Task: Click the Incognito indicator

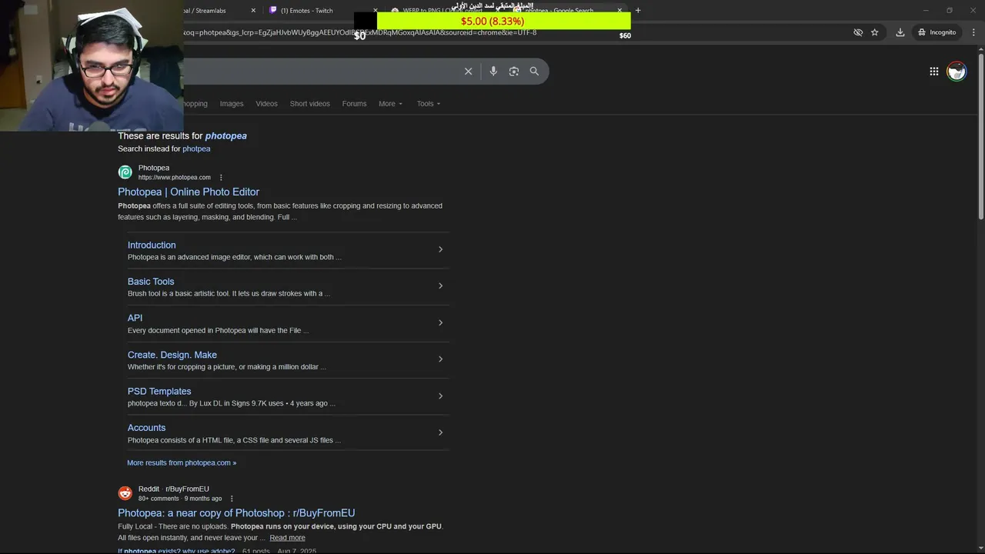Action: 937,32
